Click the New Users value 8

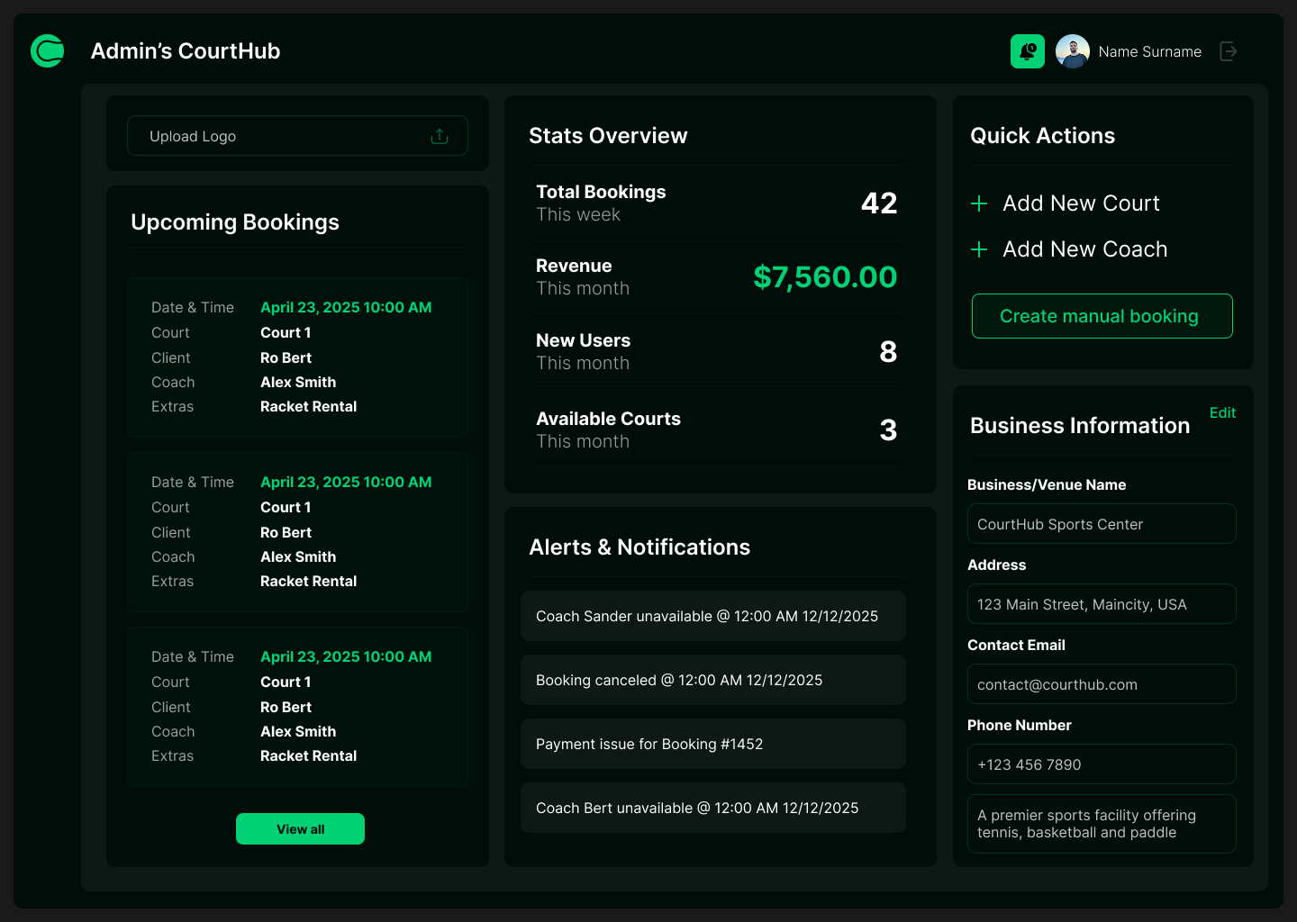click(x=888, y=352)
